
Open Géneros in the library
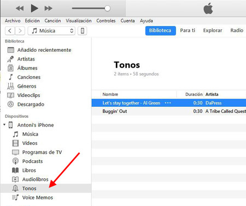(x=27, y=86)
